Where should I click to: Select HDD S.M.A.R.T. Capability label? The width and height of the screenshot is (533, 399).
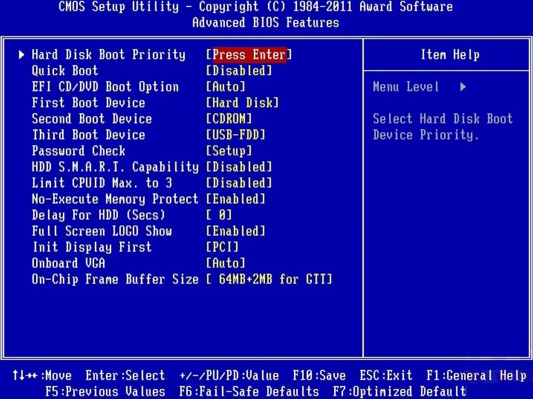click(115, 167)
